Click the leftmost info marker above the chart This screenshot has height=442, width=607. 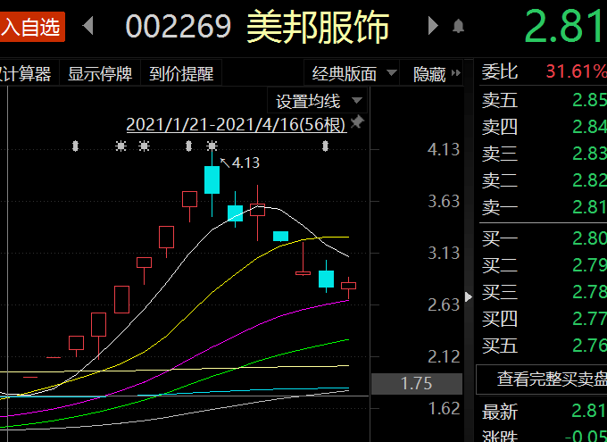tap(76, 146)
